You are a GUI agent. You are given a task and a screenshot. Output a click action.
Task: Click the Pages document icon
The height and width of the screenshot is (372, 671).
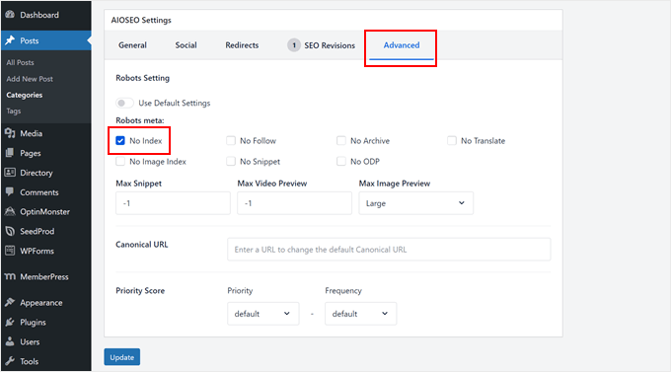[10, 153]
